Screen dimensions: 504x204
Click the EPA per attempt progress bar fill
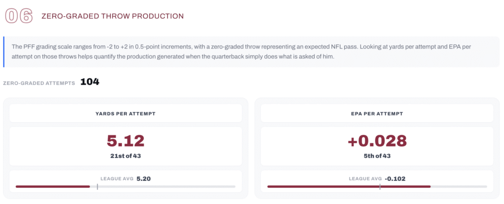click(x=349, y=186)
